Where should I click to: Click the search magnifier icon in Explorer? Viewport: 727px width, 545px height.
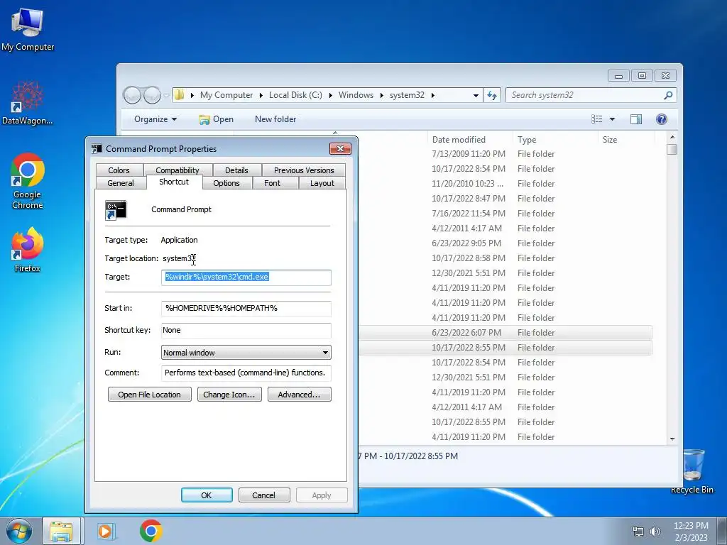tap(668, 95)
